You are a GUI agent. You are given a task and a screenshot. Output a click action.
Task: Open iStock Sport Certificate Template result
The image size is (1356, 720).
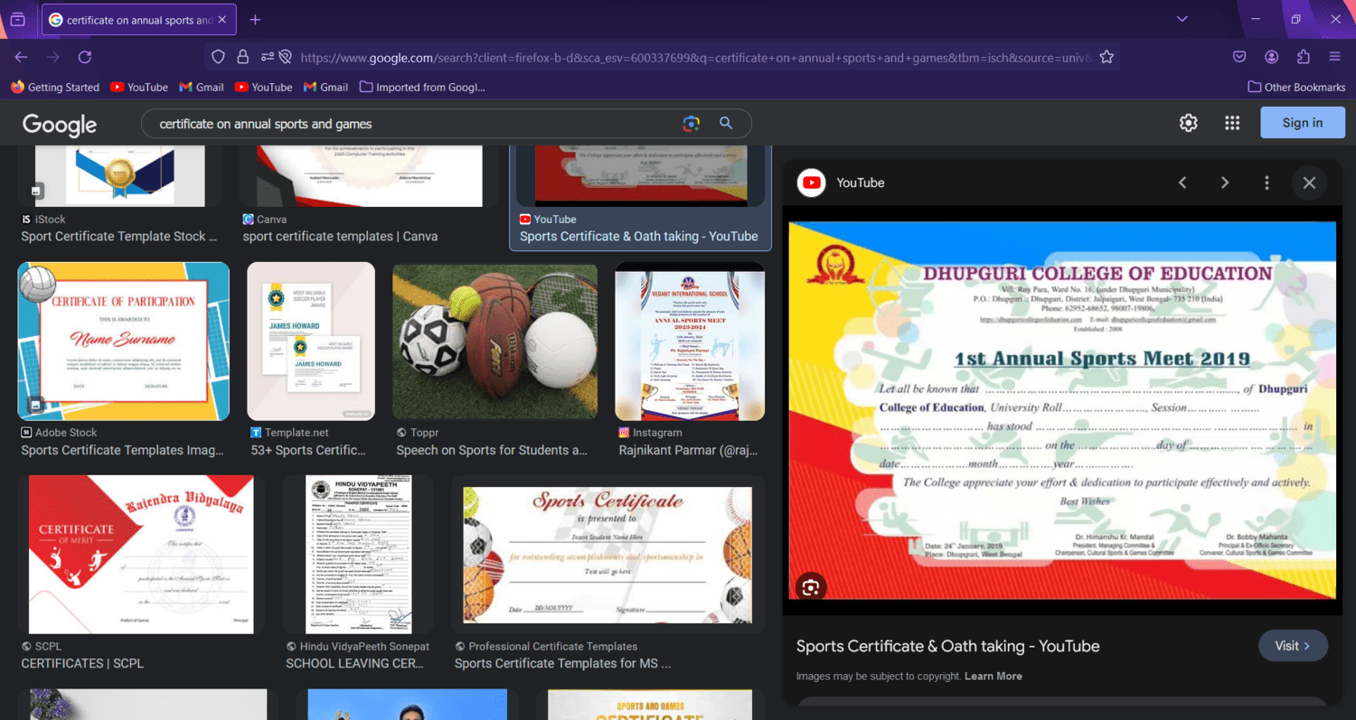click(x=119, y=237)
